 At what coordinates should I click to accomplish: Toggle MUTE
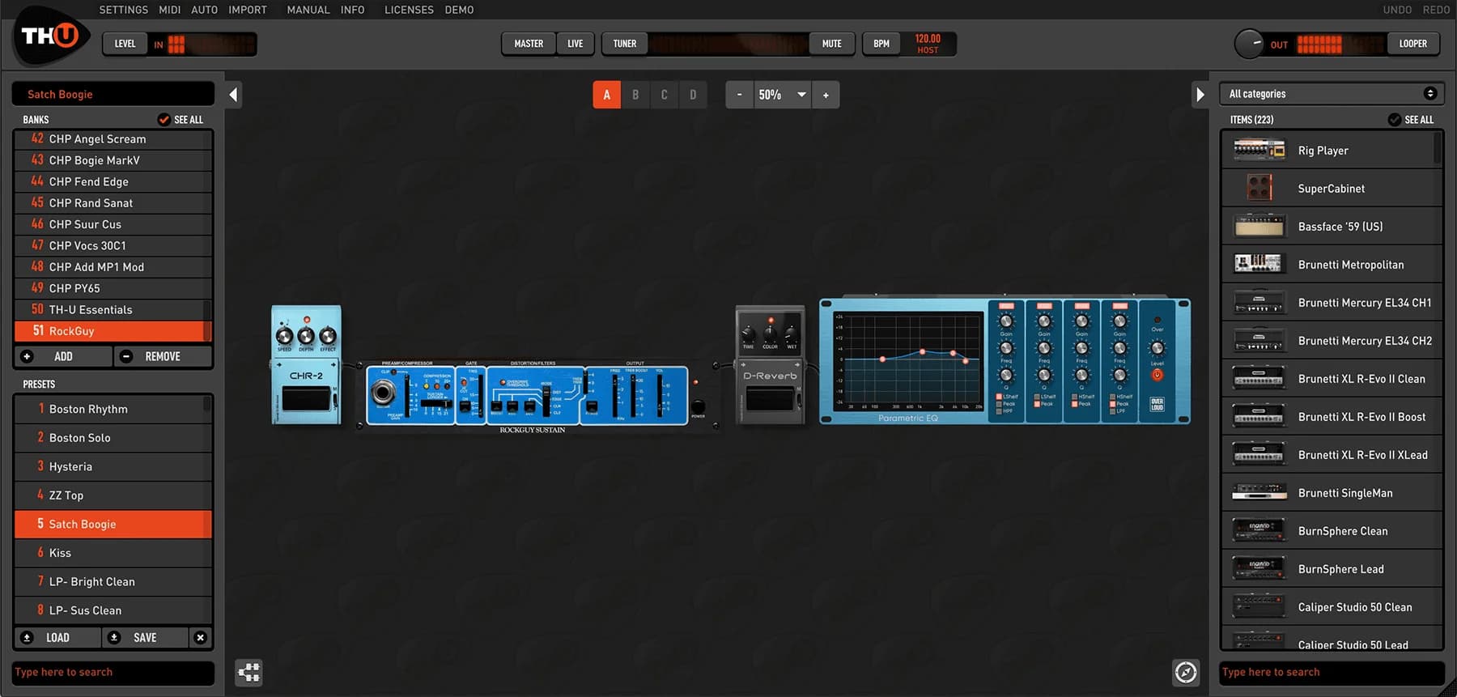(832, 44)
